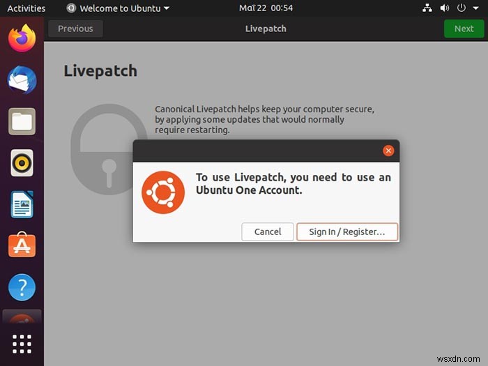Expand the system menu arrow
This screenshot has height=366, width=488.
point(476,8)
